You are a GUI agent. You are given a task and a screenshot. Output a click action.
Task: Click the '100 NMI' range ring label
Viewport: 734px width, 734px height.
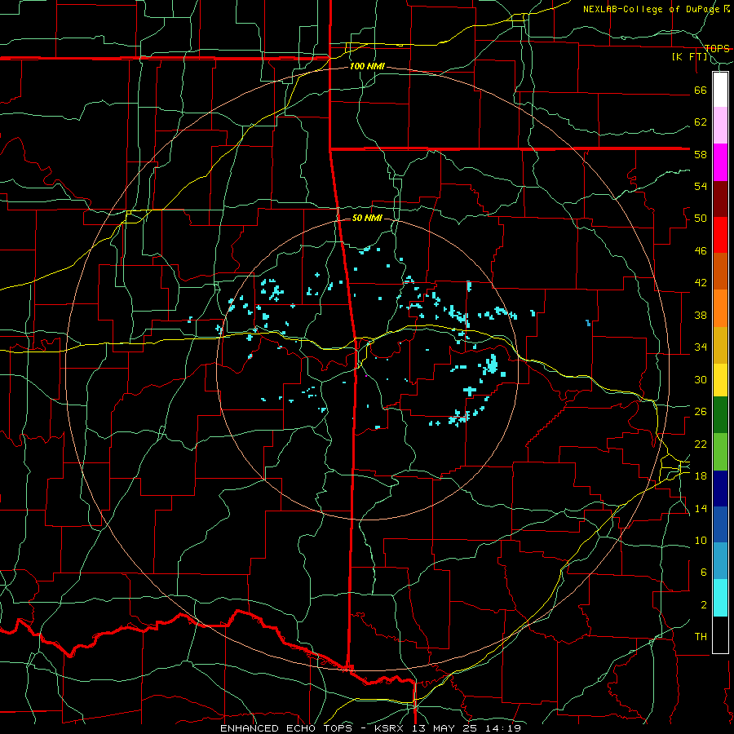point(367,66)
